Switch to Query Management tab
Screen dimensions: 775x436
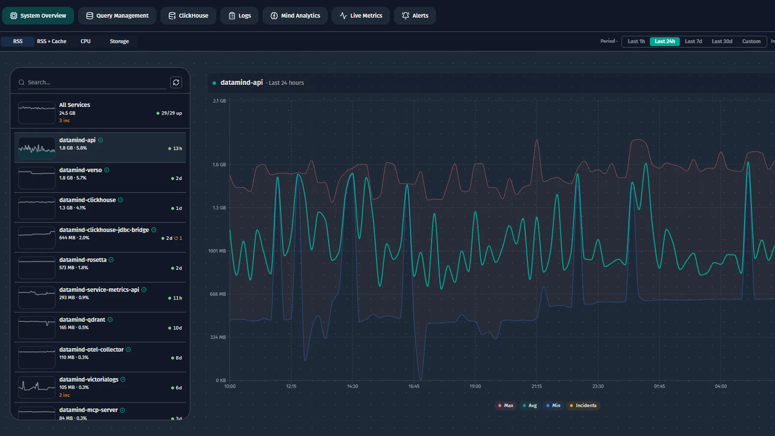click(x=117, y=16)
